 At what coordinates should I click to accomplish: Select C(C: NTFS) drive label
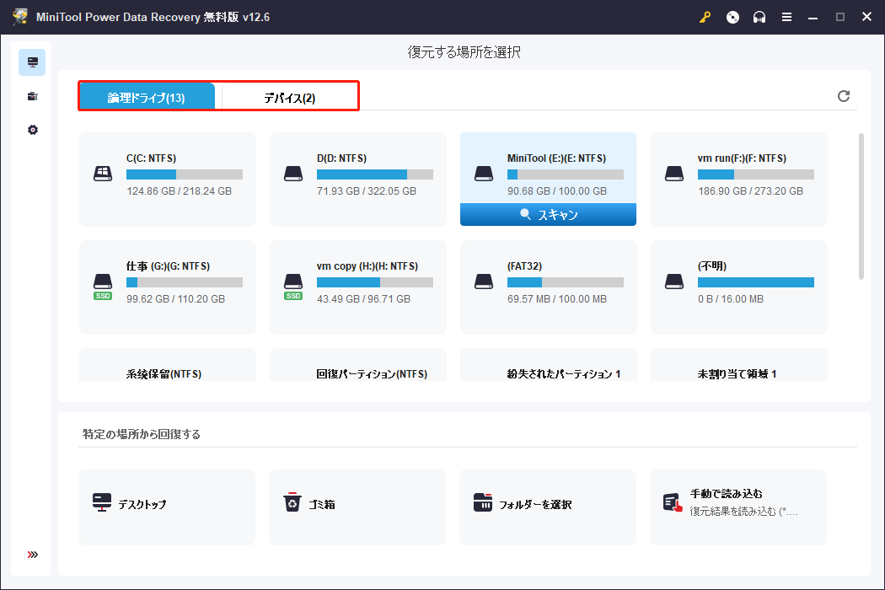151,158
